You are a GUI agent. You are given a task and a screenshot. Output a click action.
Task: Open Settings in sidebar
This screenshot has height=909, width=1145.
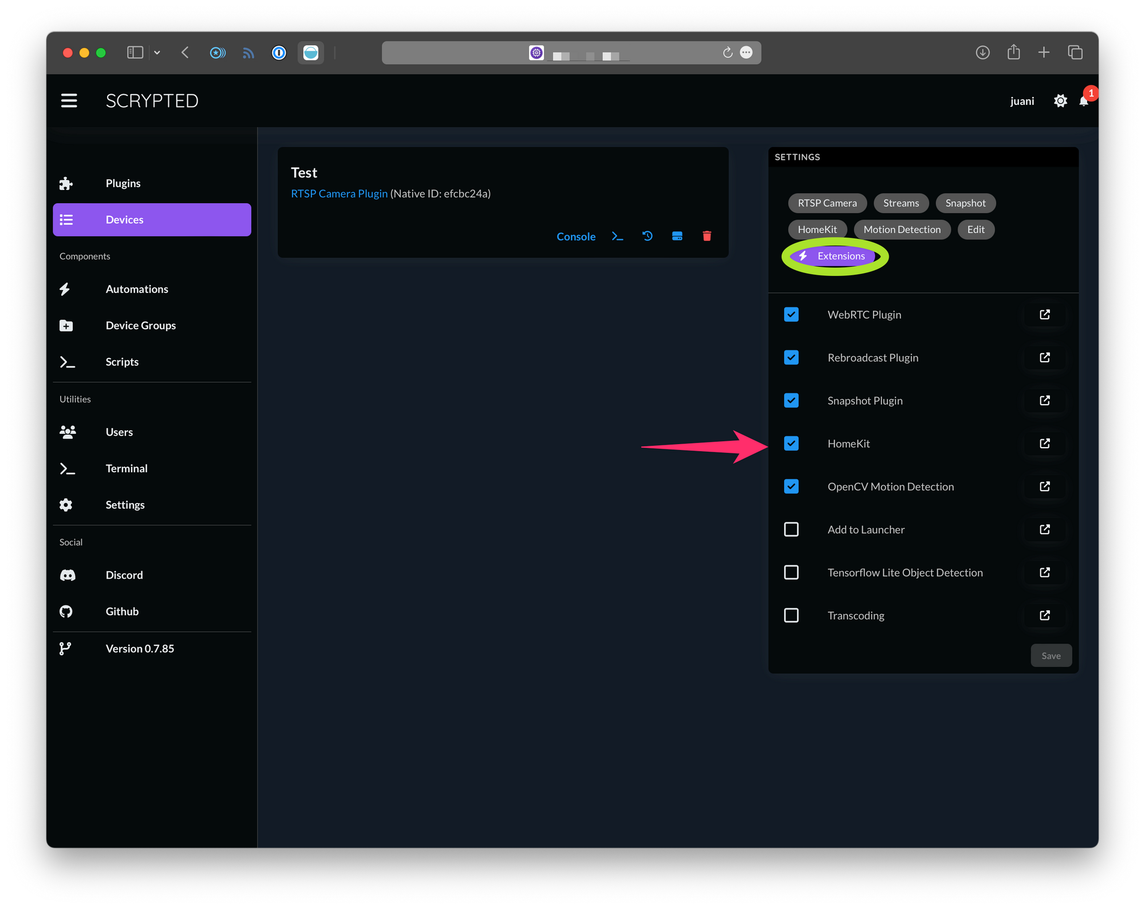click(152, 504)
